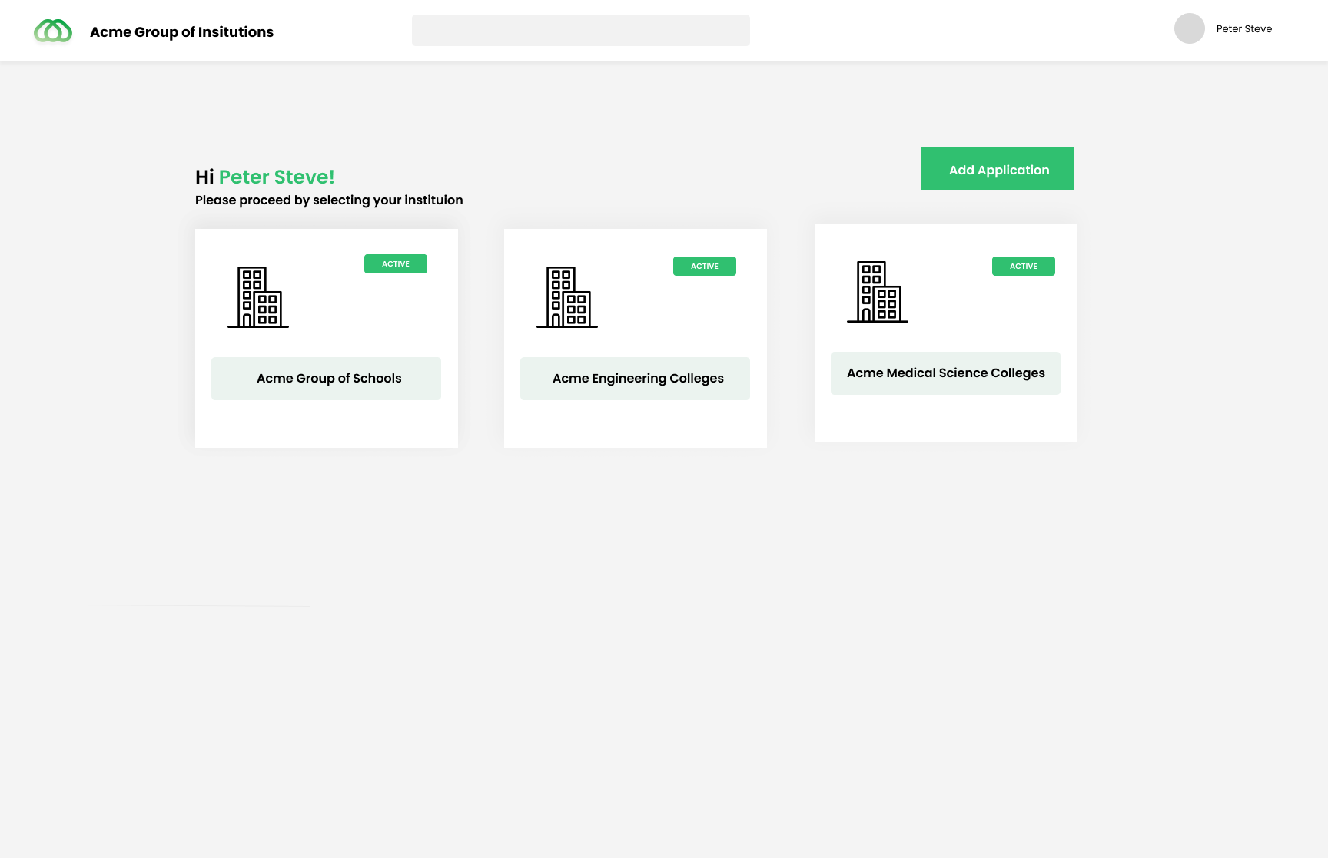The width and height of the screenshot is (1328, 858).
Task: Click the Acme Group of Insitutions title
Action: 181,32
